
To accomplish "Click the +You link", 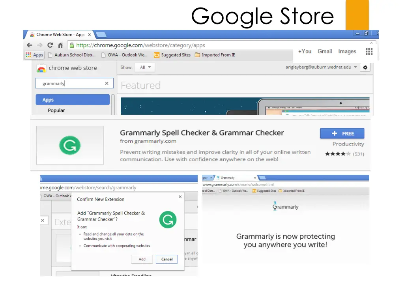I will tap(305, 52).
